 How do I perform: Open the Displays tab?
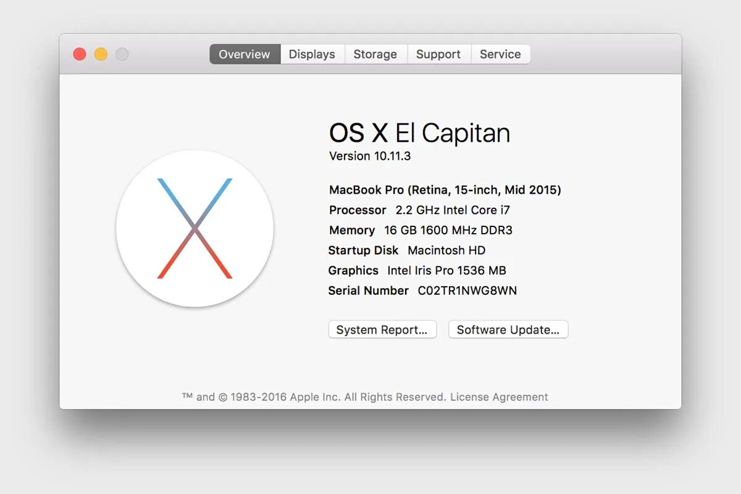point(312,54)
